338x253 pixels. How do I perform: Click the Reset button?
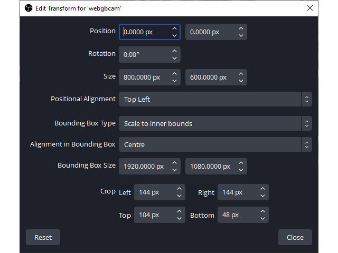click(x=43, y=237)
